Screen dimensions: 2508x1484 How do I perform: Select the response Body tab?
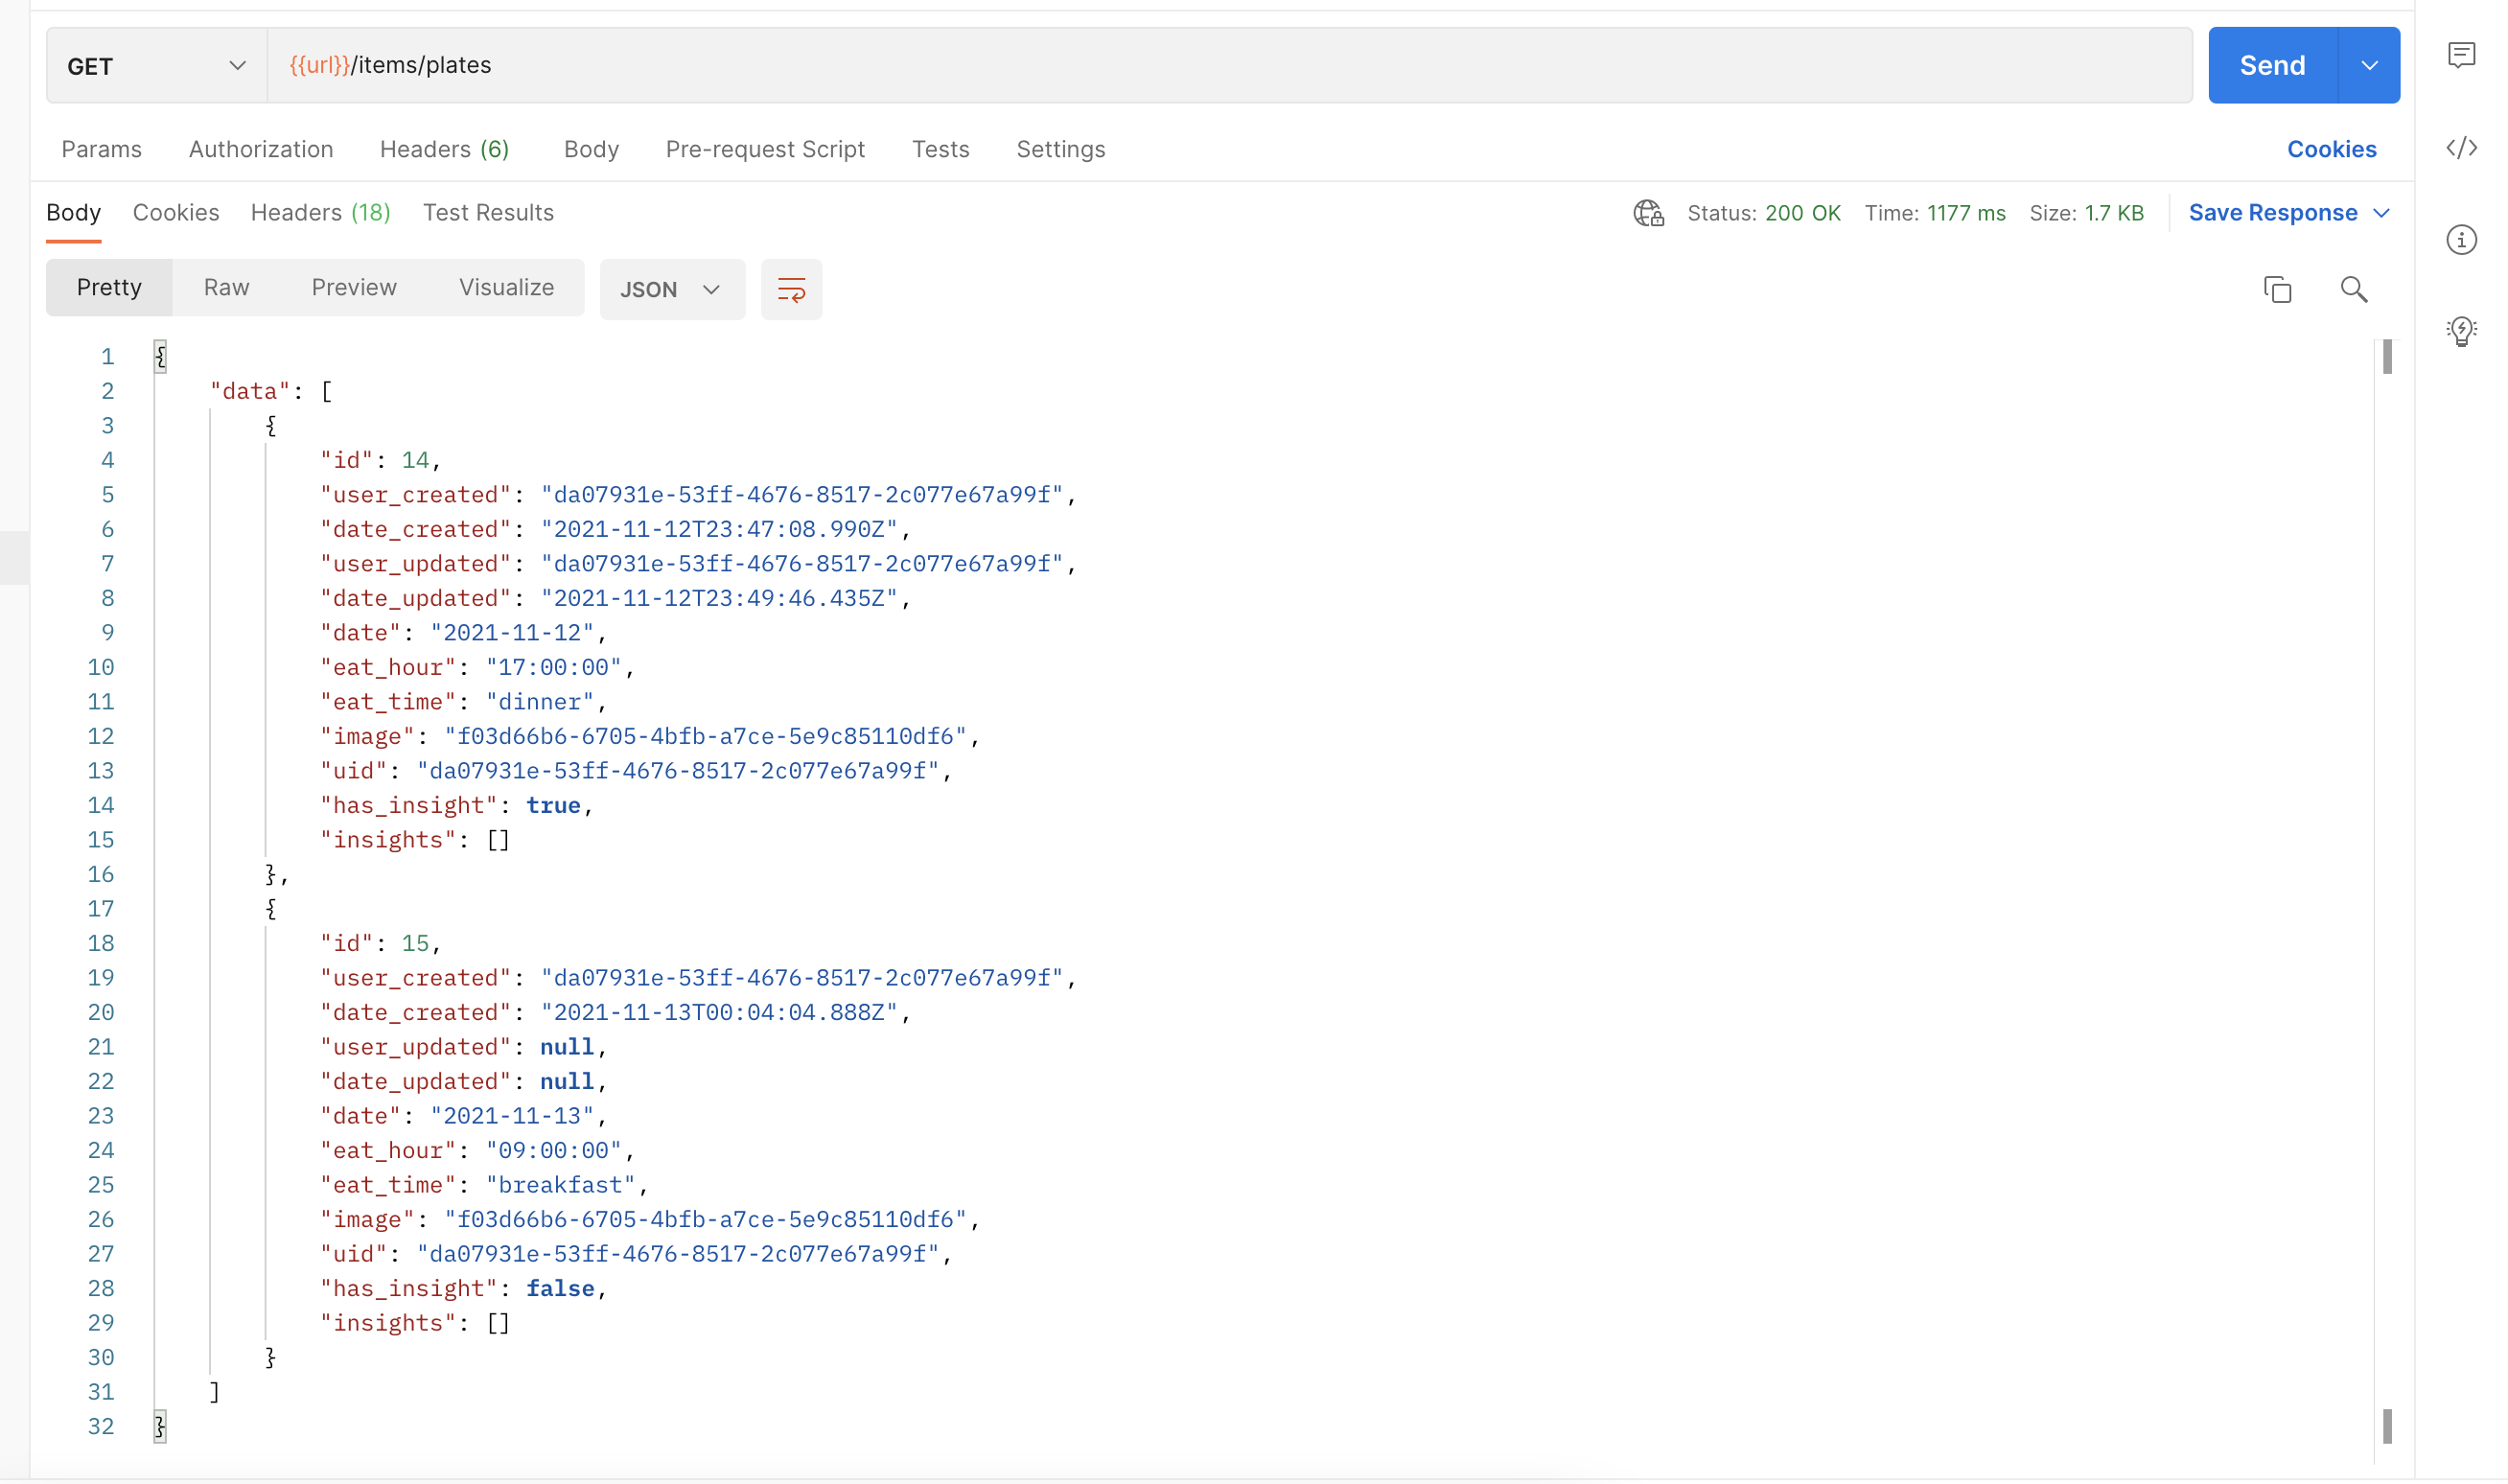pos(74,213)
